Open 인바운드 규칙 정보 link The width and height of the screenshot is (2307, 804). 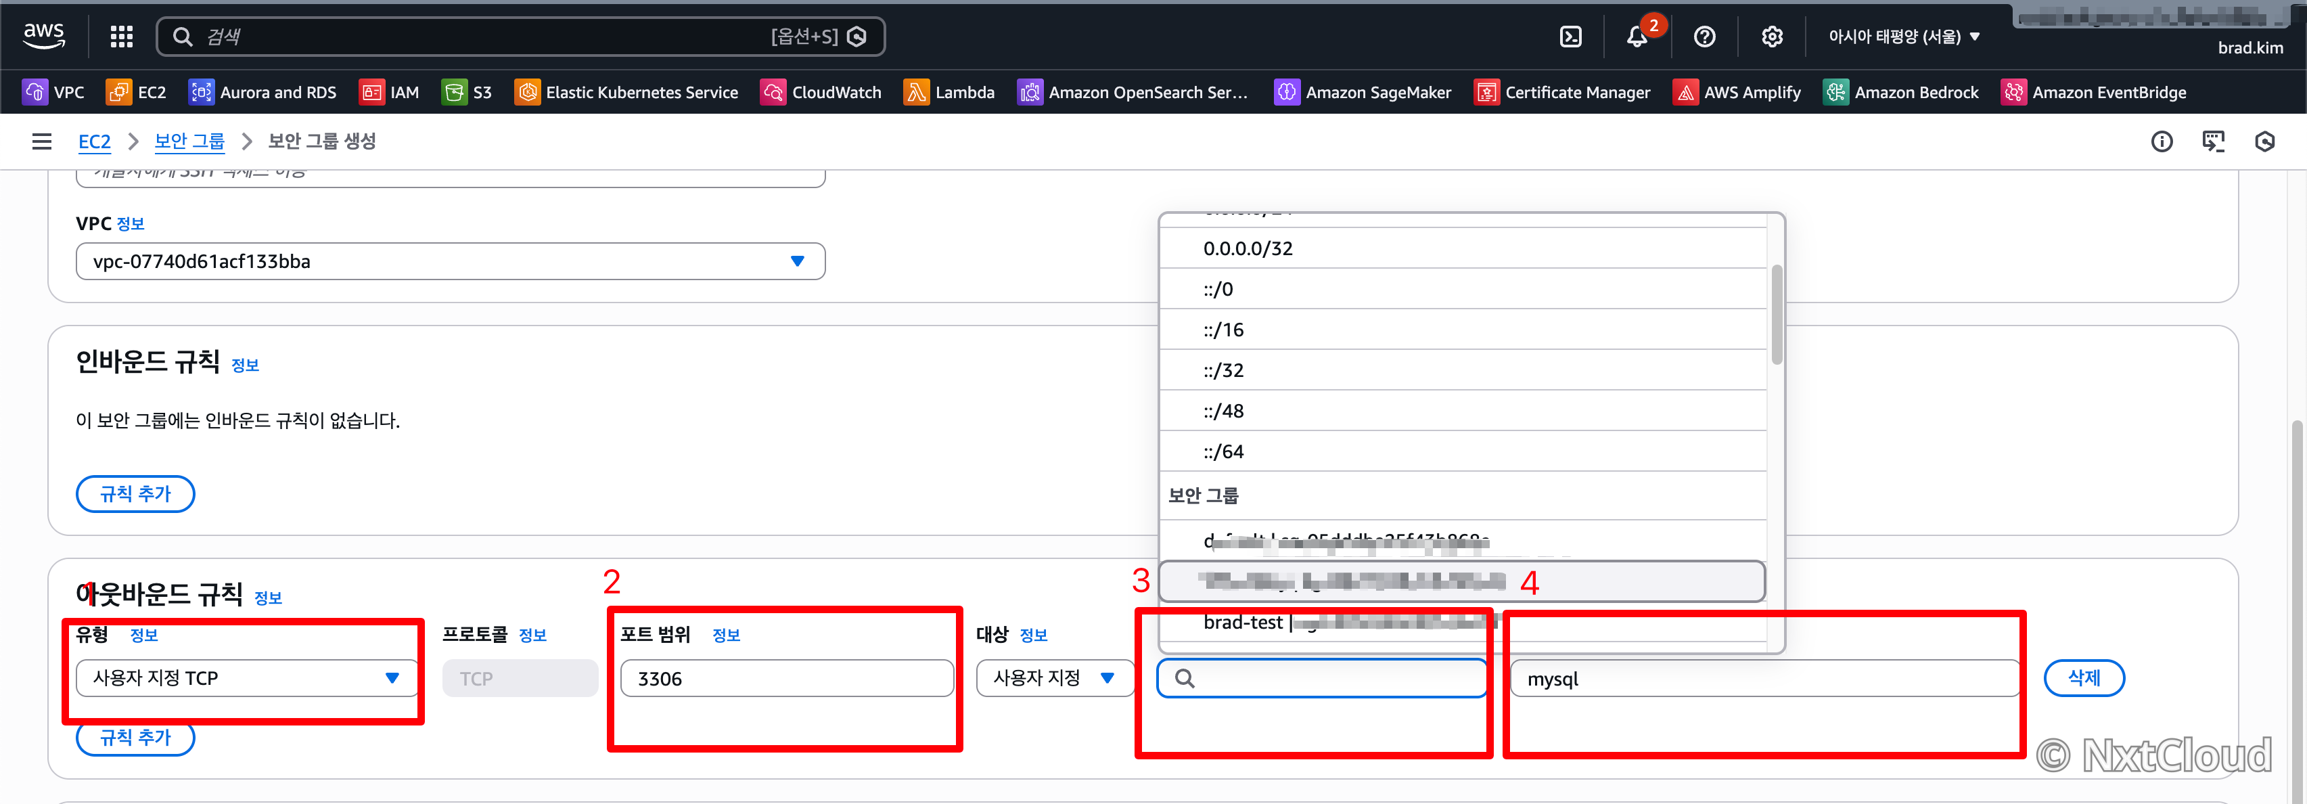(244, 365)
